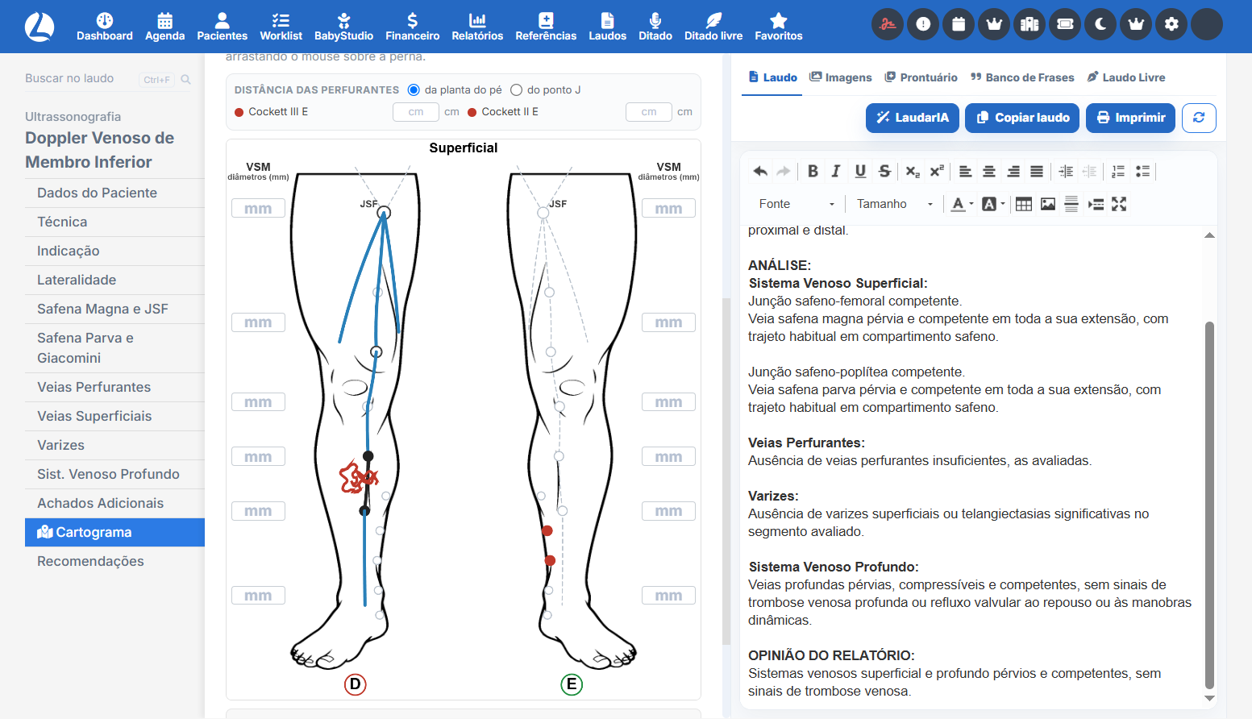Image resolution: width=1252 pixels, height=719 pixels.
Task: Focus the Buscar no laudo search field
Action: (x=109, y=79)
